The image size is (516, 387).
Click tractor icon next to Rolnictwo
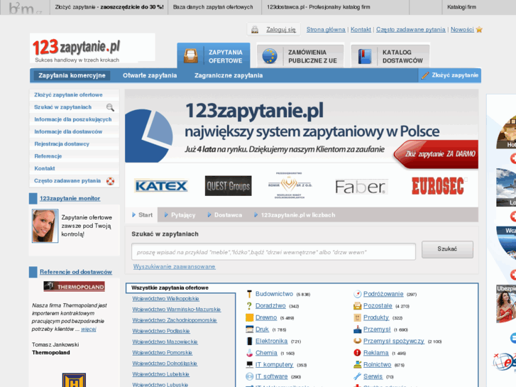coord(358,364)
